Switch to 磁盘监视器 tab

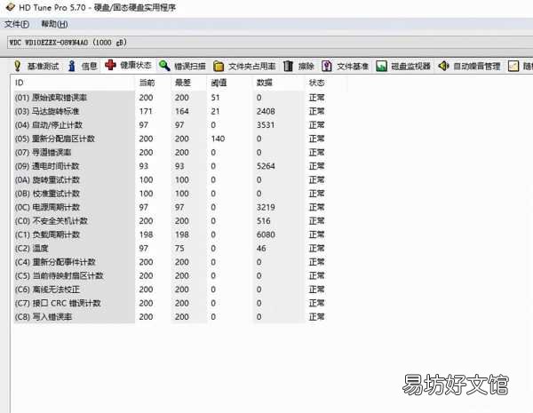[410, 66]
